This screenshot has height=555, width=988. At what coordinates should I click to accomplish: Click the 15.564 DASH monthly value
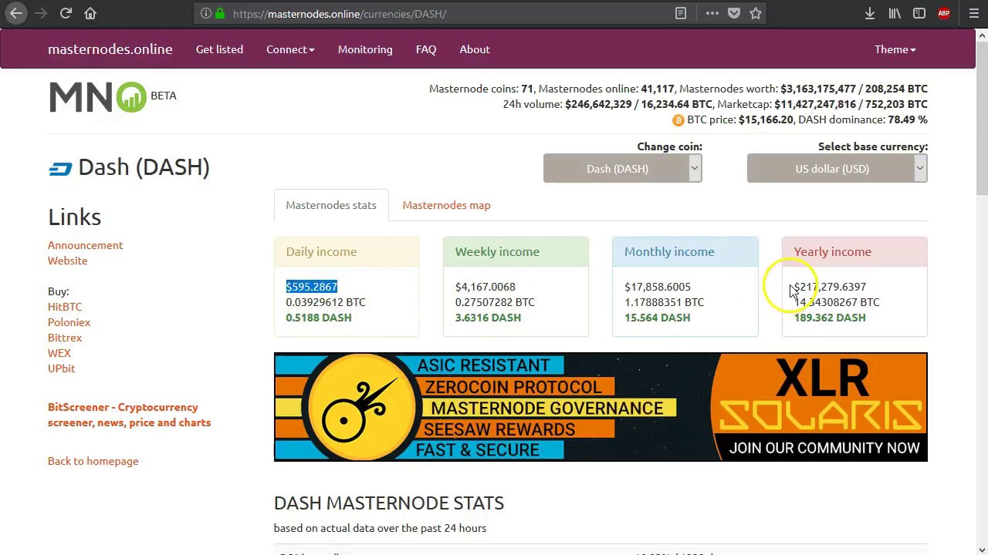pos(658,318)
